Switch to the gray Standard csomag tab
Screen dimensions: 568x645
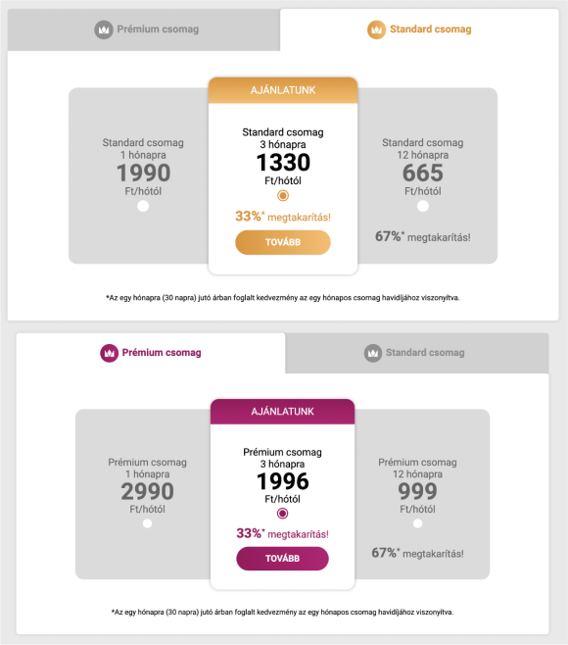[x=417, y=353]
